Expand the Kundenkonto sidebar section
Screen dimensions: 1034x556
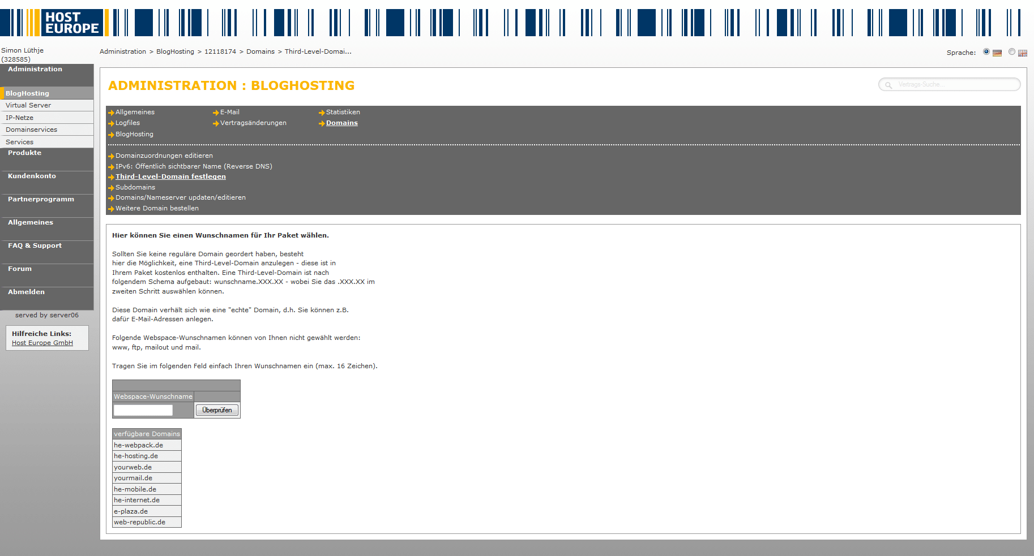click(32, 176)
